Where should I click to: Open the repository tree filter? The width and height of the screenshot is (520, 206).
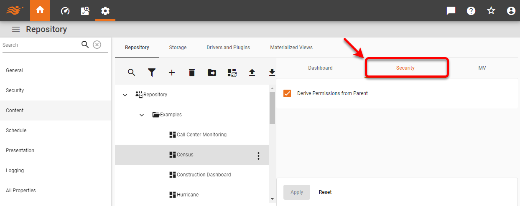pyautogui.click(x=152, y=73)
